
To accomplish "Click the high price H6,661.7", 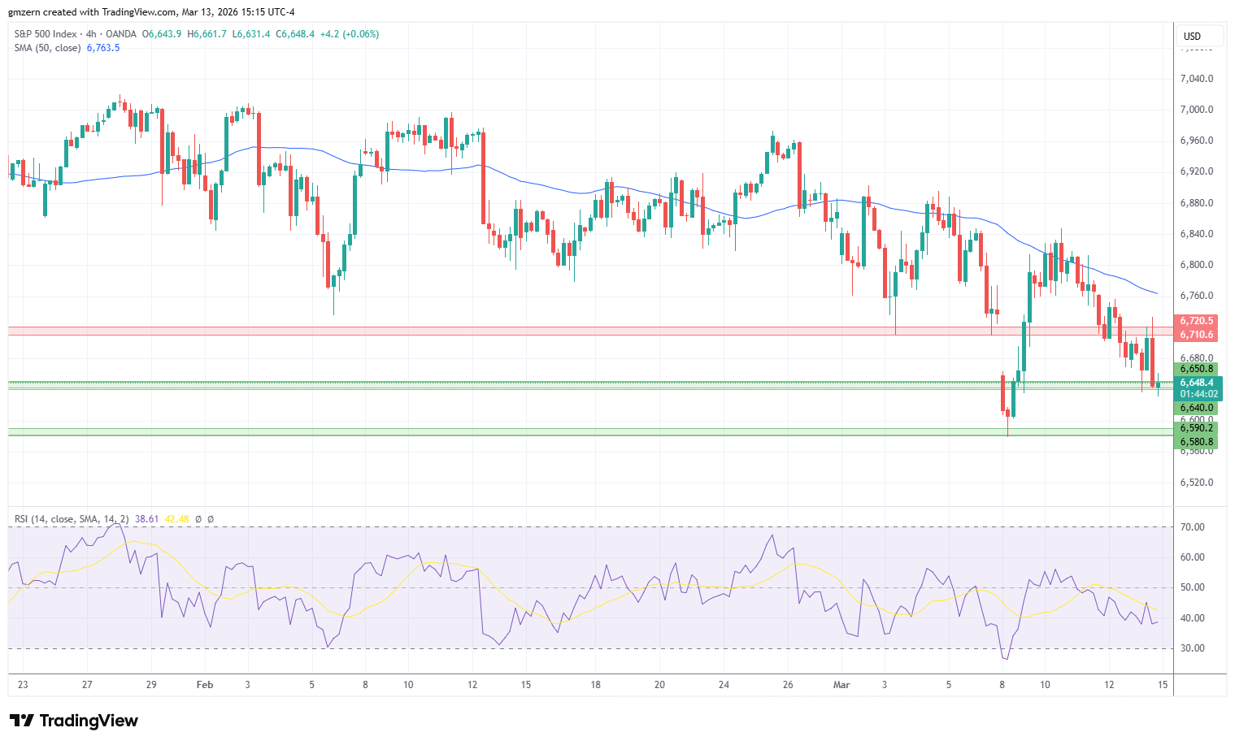I will point(207,34).
